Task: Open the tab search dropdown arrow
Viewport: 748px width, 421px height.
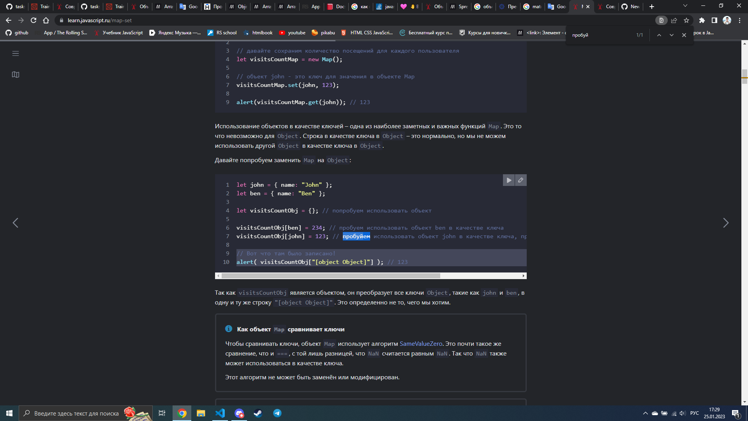Action: tap(684, 6)
